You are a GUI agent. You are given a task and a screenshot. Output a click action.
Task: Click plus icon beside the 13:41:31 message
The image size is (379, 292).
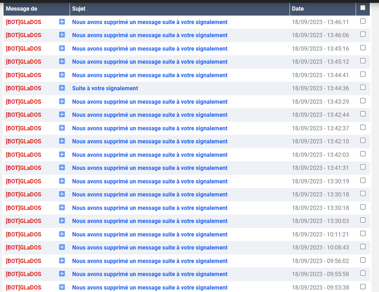click(x=62, y=167)
